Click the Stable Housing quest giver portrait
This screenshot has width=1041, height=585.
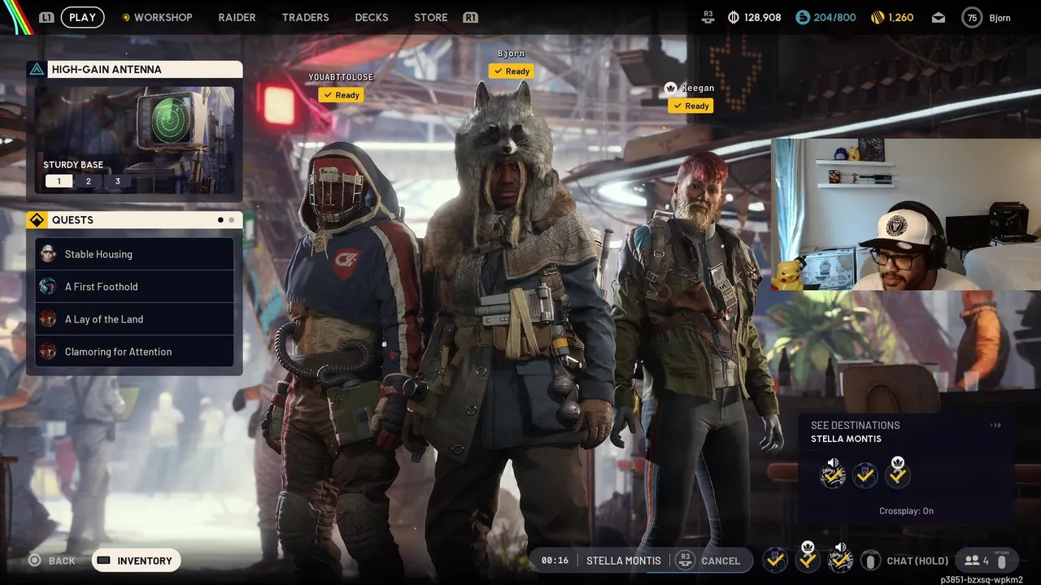point(48,253)
